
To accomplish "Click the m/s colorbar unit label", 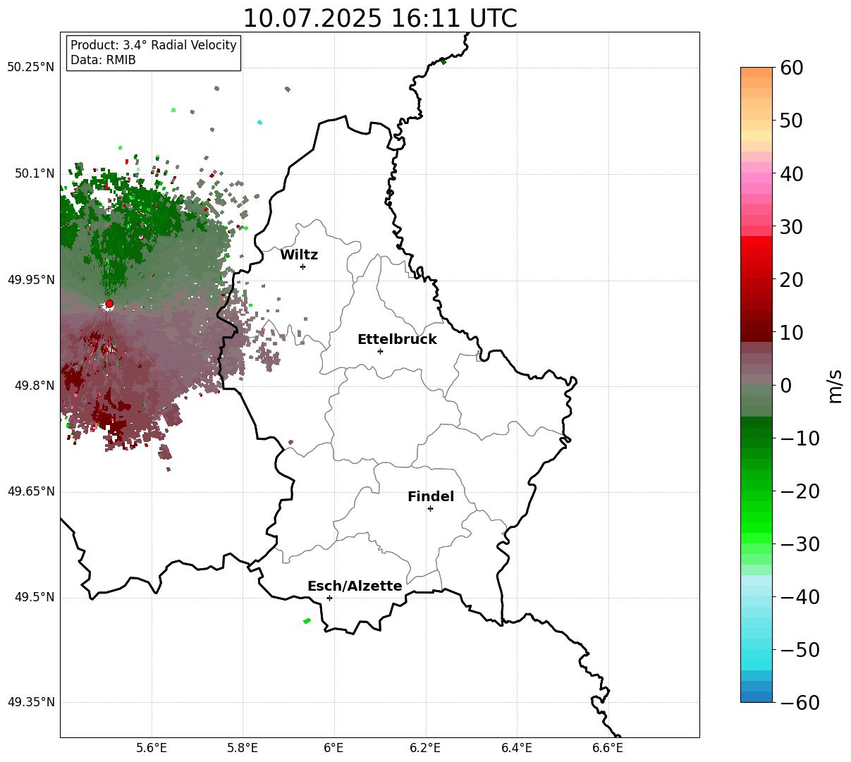I will [835, 385].
